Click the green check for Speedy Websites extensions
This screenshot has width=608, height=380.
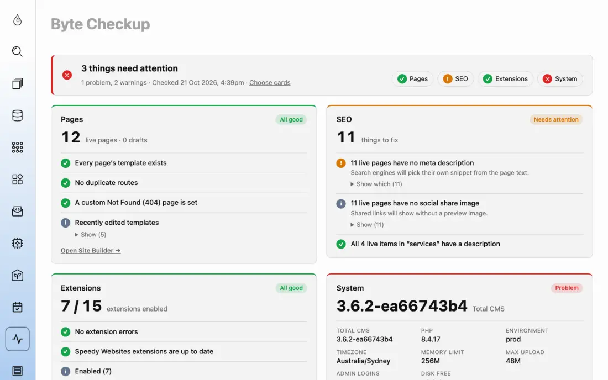(x=66, y=351)
